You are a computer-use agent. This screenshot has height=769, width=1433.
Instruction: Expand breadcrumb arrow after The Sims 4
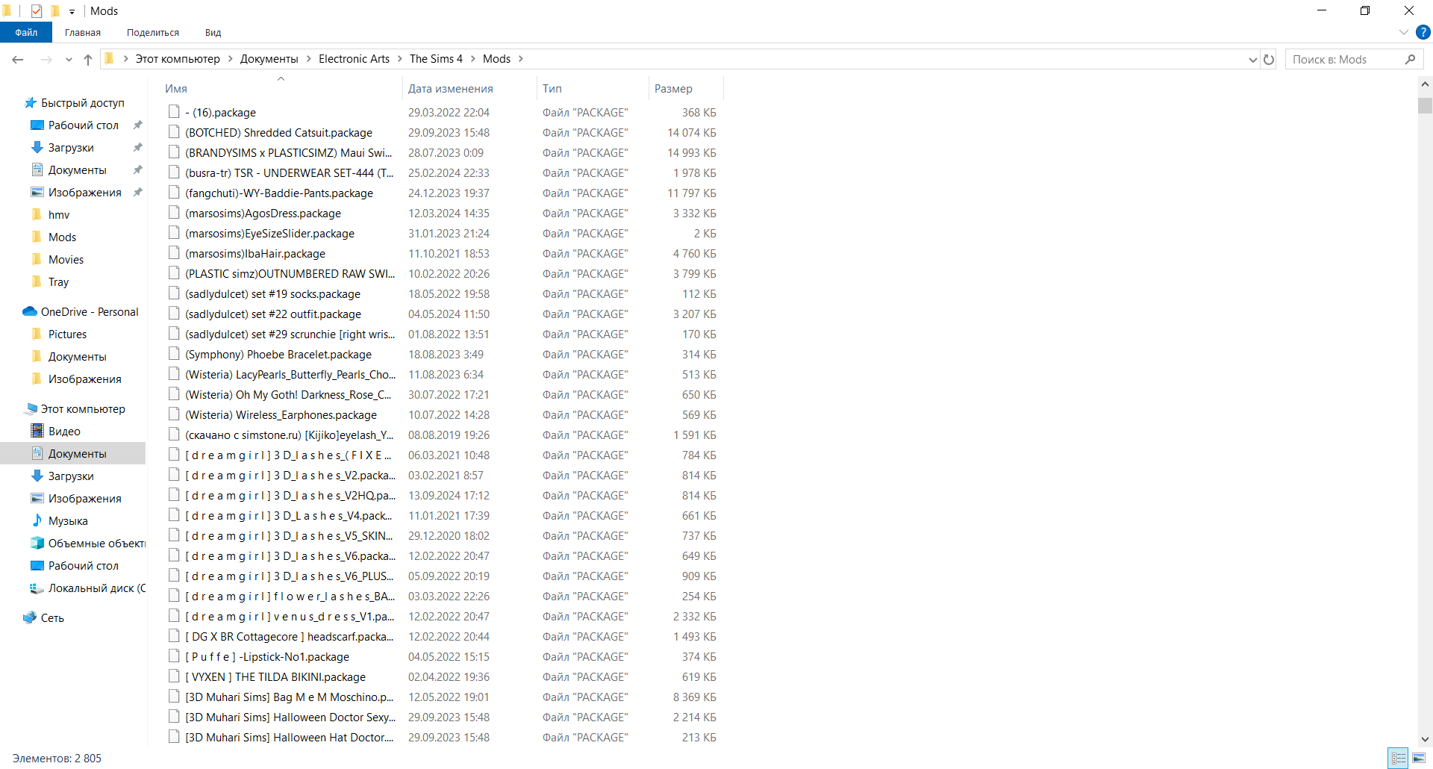(473, 59)
